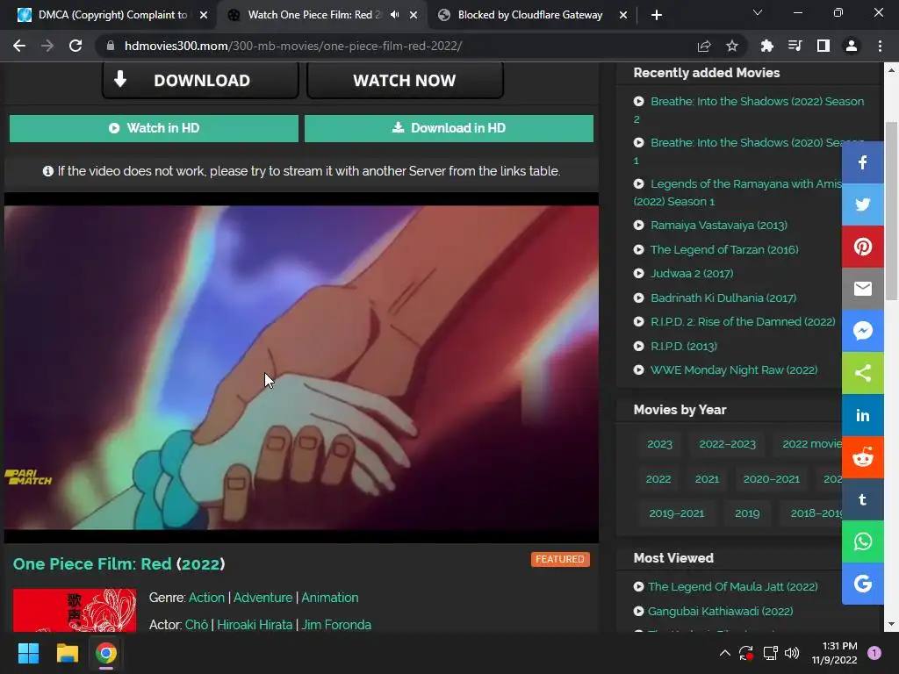This screenshot has height=674, width=899.
Task: Open the Chrome extensions puzzle icon
Action: click(x=766, y=46)
